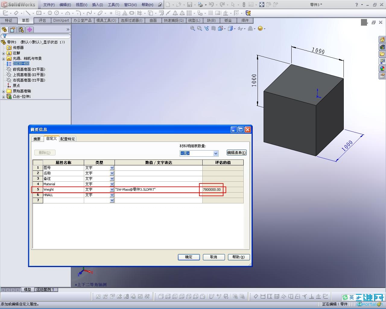Click the 编辑清单(E) button
This screenshot has height=309, width=386.
click(x=237, y=153)
